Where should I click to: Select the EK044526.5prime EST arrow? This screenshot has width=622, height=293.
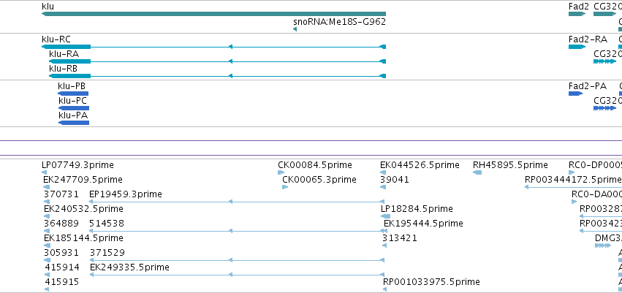tap(383, 172)
